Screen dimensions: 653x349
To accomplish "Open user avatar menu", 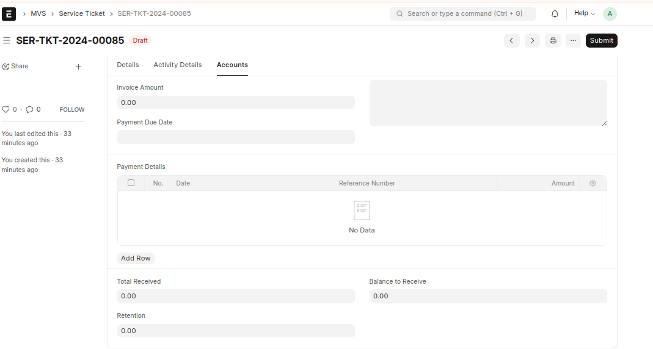I will point(609,13).
